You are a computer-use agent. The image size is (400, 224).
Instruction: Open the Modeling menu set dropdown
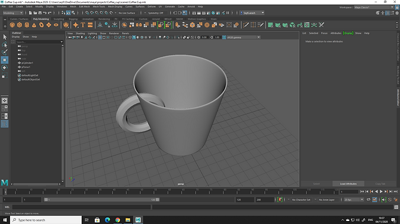pyautogui.click(x=13, y=13)
